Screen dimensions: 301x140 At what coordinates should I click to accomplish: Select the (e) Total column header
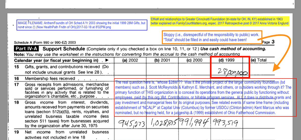(x=259, y=60)
